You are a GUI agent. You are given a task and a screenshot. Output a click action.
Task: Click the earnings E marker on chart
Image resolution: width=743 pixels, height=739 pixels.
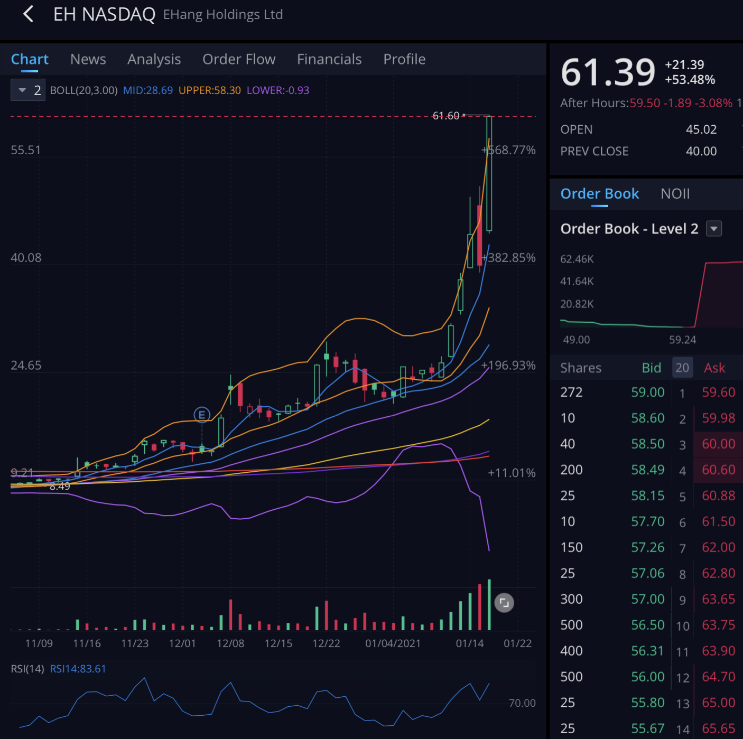(x=202, y=415)
